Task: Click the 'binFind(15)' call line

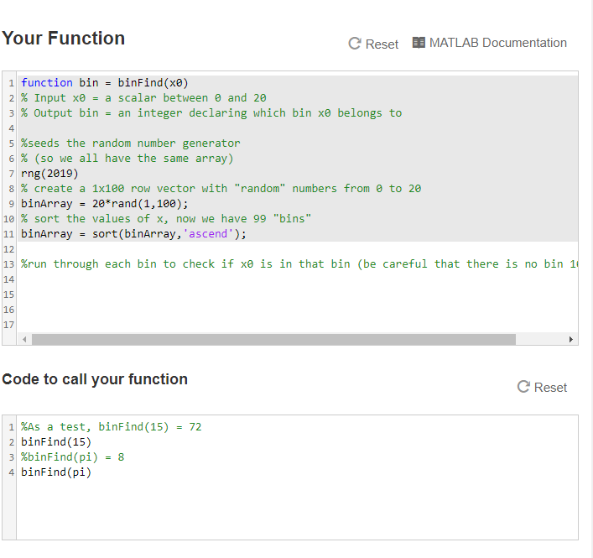Action: (x=56, y=442)
